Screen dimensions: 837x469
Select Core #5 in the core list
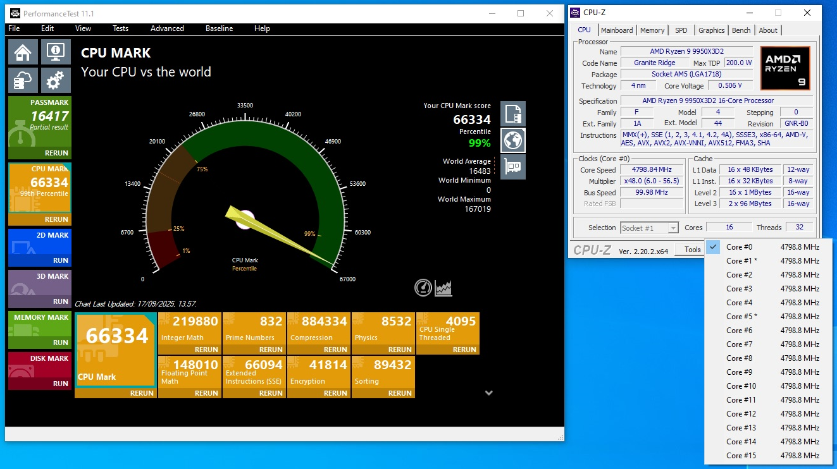point(769,317)
